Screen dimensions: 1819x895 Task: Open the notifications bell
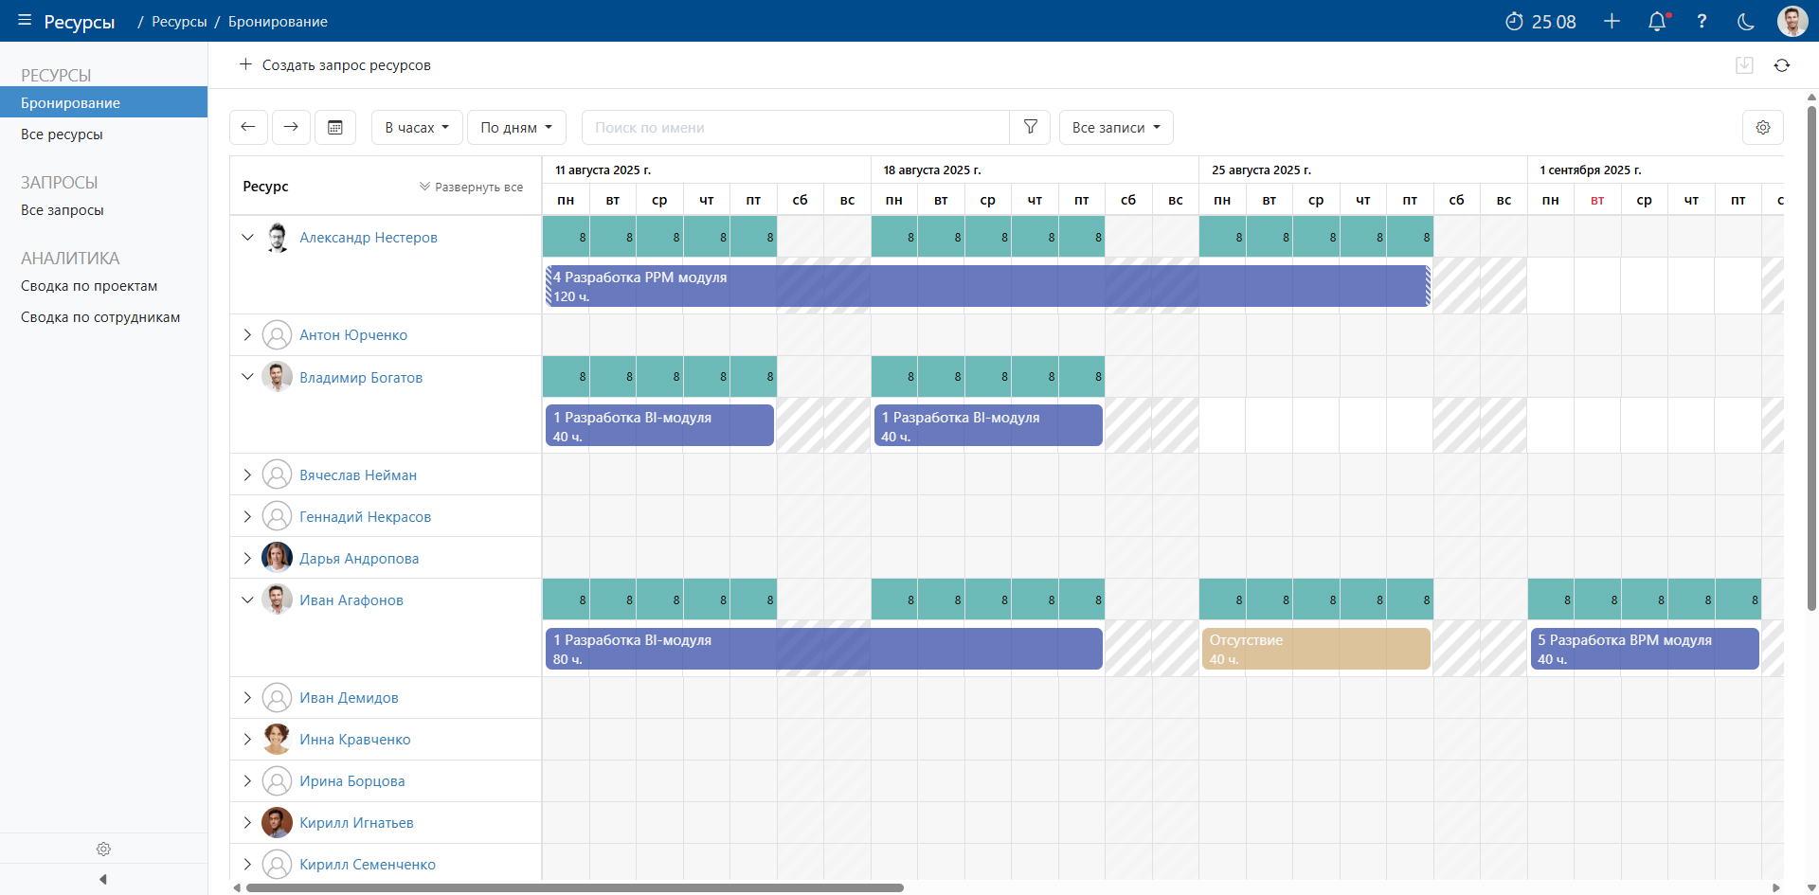1657,22
